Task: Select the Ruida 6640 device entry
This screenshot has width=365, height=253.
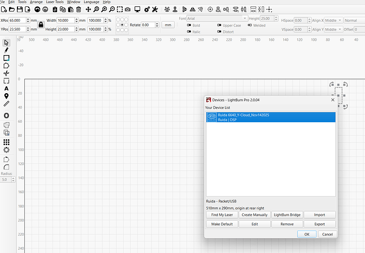Action: [x=270, y=117]
